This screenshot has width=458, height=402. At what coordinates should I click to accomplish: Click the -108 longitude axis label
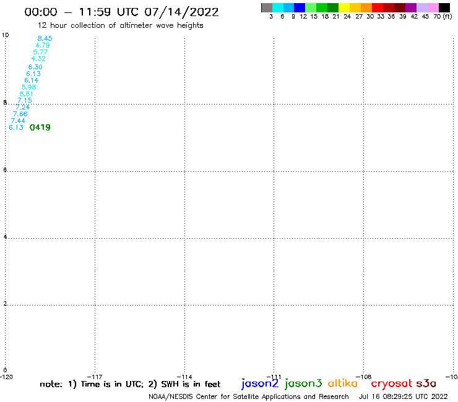click(x=364, y=377)
